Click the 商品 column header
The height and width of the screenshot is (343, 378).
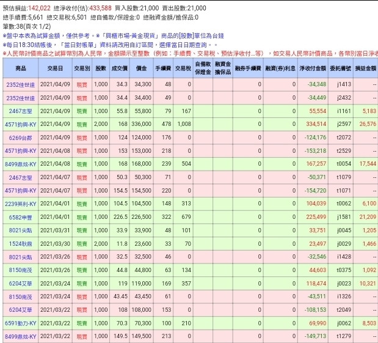(21, 68)
